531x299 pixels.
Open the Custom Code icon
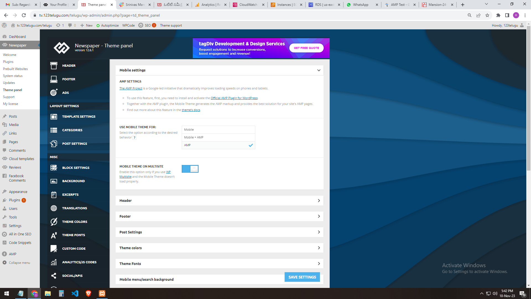click(54, 249)
